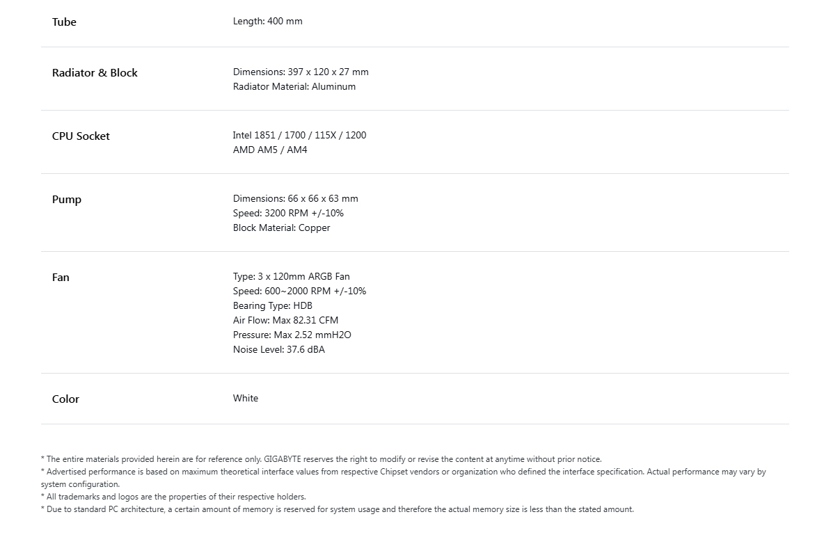Viewport: 824px width, 551px height.
Task: Select the Length: 400 mm text
Action: (x=267, y=22)
